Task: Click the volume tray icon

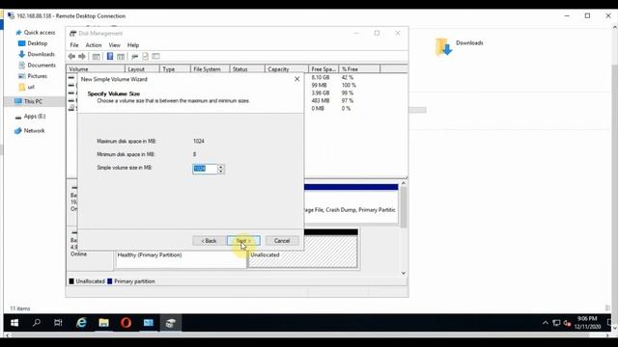Action: tap(567, 323)
